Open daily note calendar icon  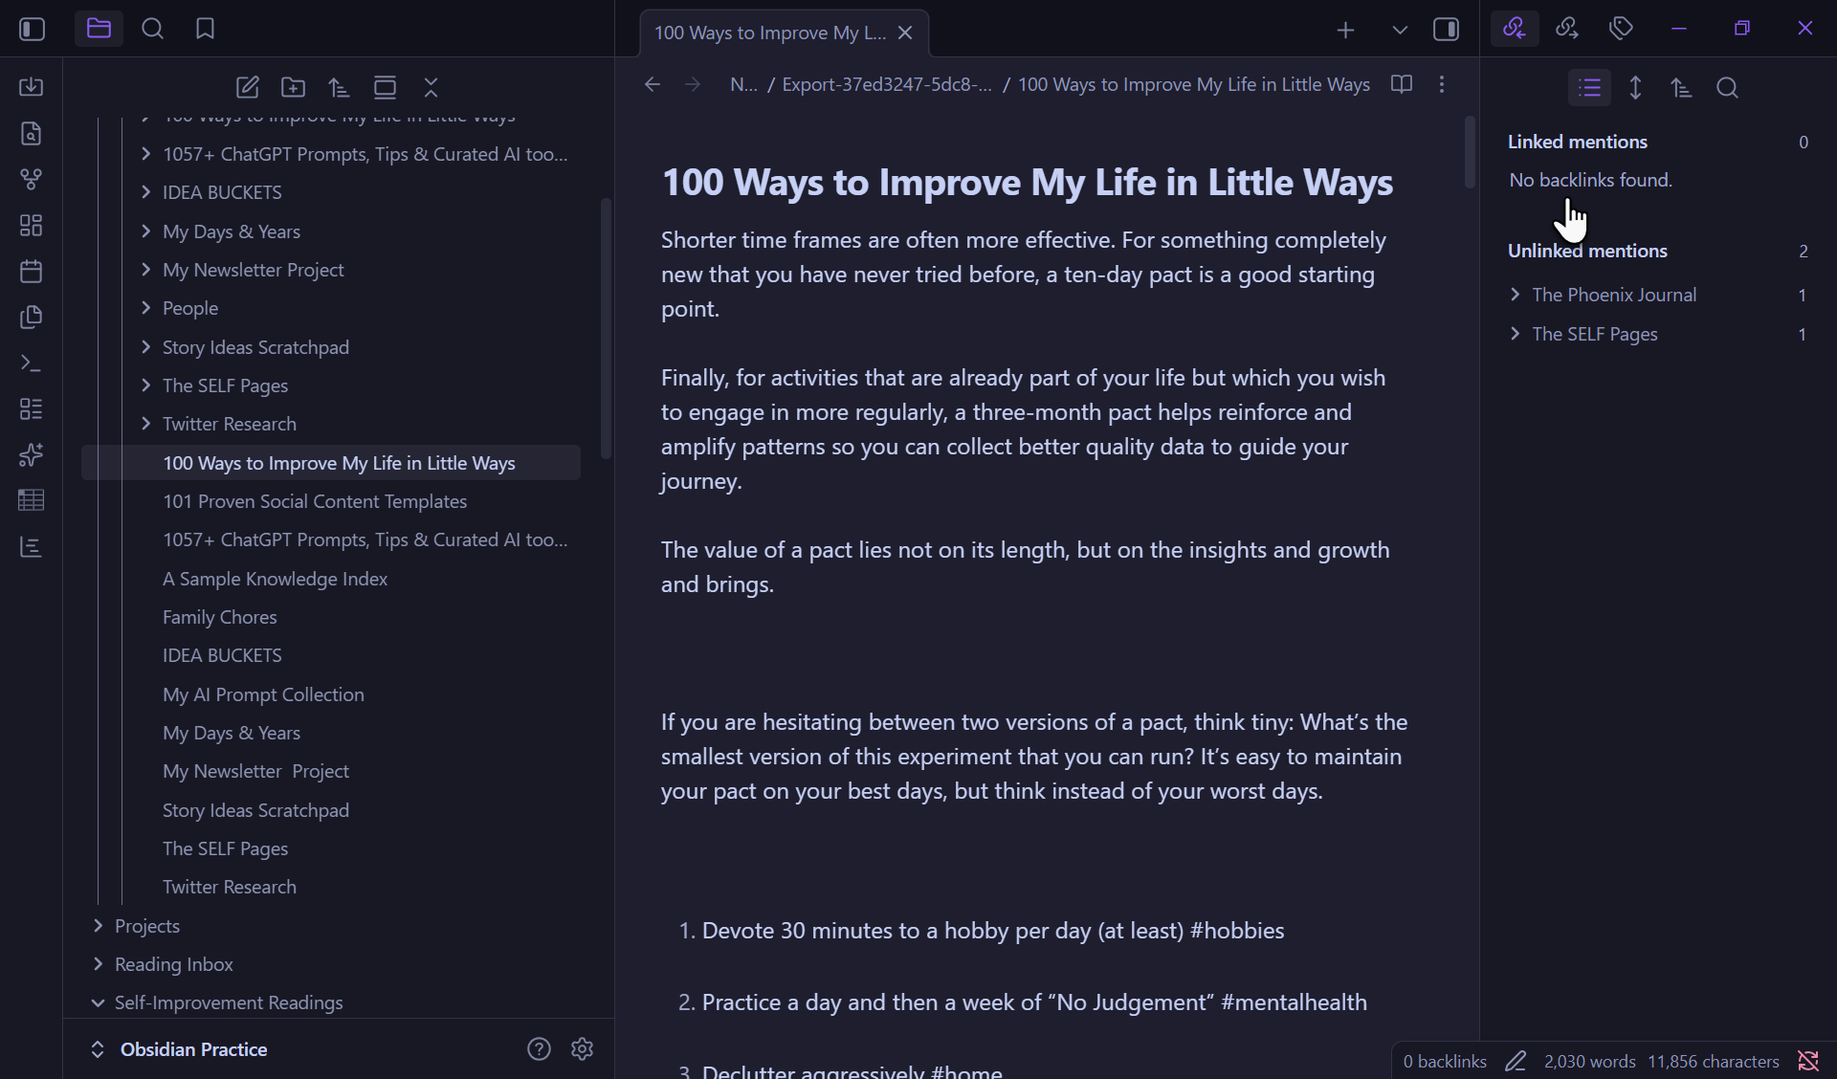[x=31, y=271]
